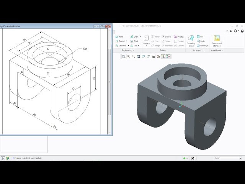245x184 pixels.
Task: Toggle the browser display in status bar
Action: click(x=8, y=158)
